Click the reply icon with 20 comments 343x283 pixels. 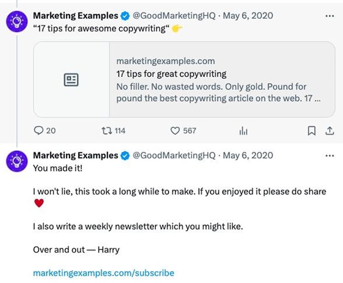point(38,131)
